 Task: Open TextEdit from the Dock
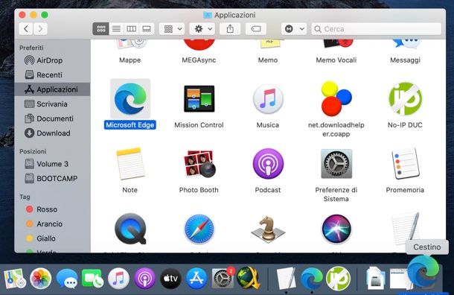pos(286,278)
